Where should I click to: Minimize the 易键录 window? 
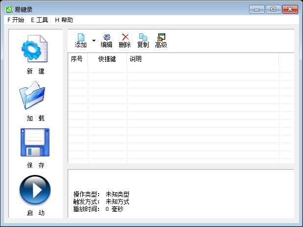(x=256, y=9)
